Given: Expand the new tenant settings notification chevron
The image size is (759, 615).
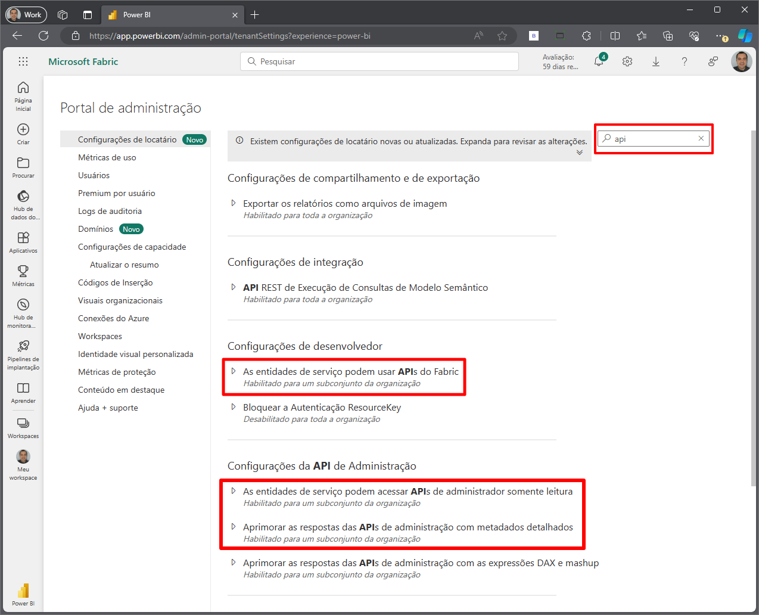Looking at the screenshot, I should [580, 153].
